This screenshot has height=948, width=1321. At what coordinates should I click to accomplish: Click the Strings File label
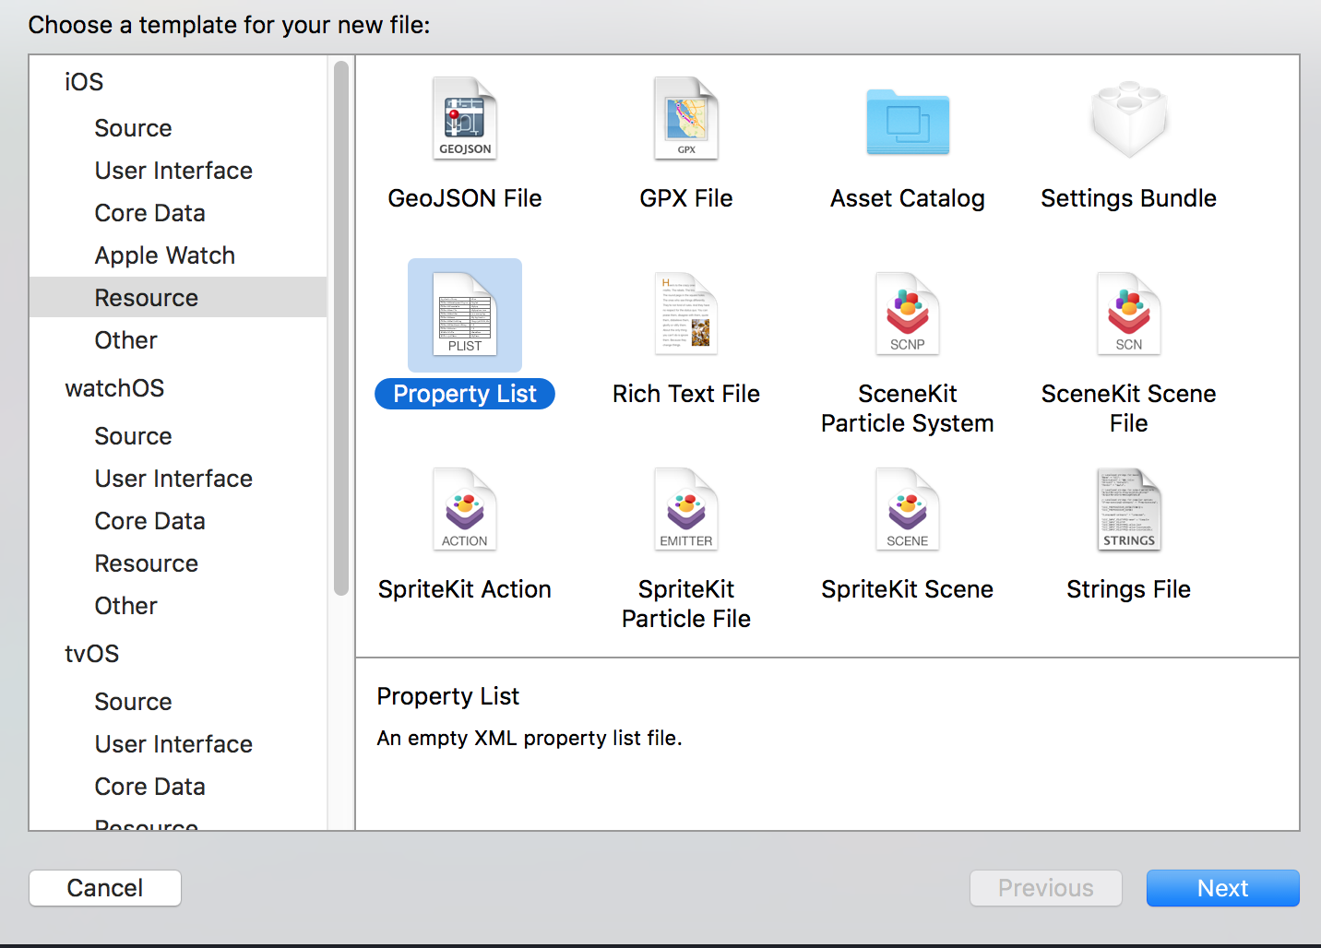click(1129, 589)
